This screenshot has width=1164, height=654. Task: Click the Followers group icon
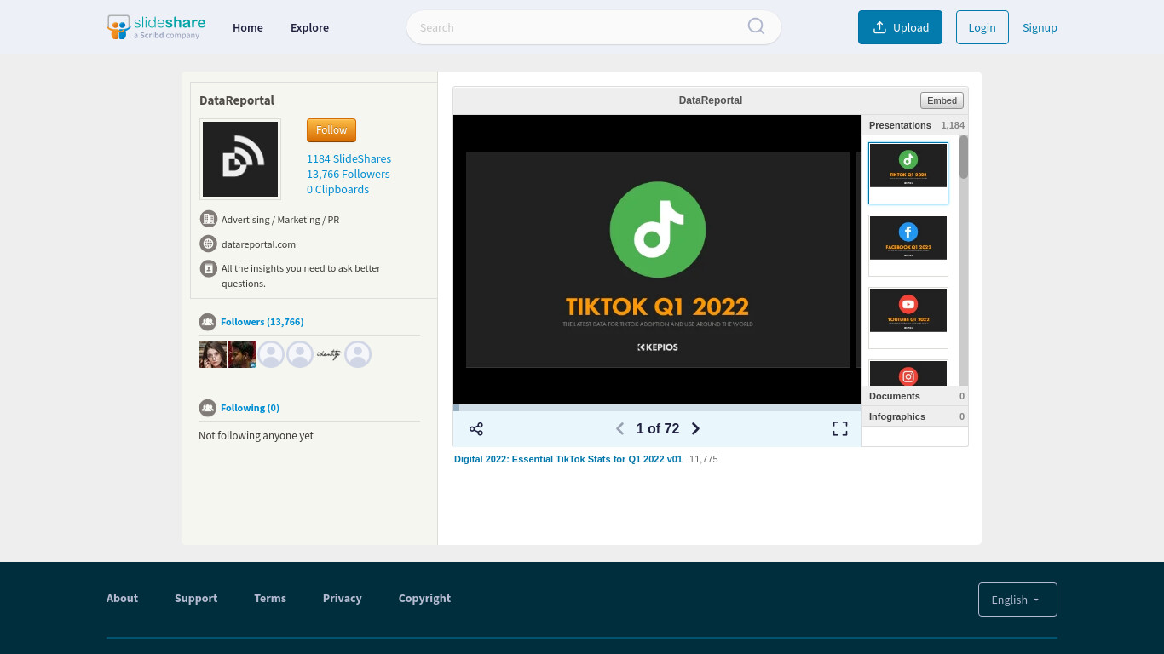207,322
